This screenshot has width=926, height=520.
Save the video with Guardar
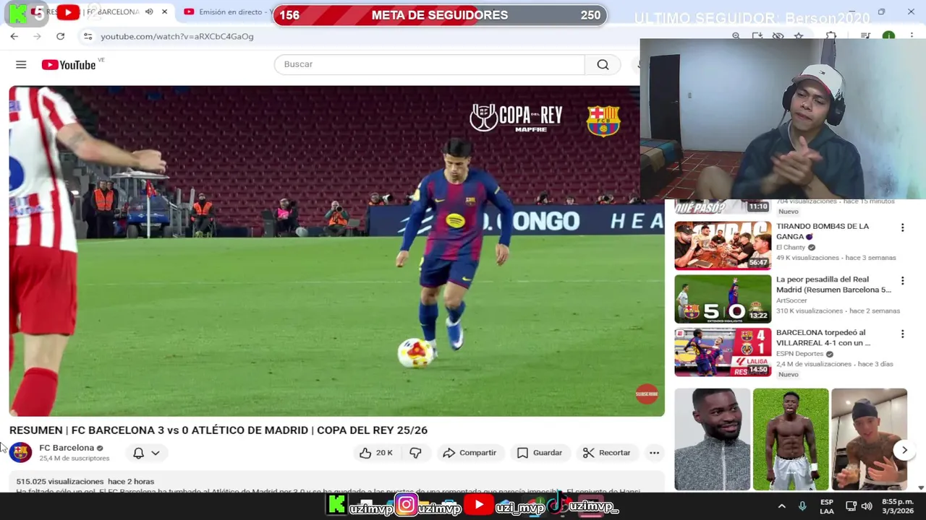(x=540, y=453)
